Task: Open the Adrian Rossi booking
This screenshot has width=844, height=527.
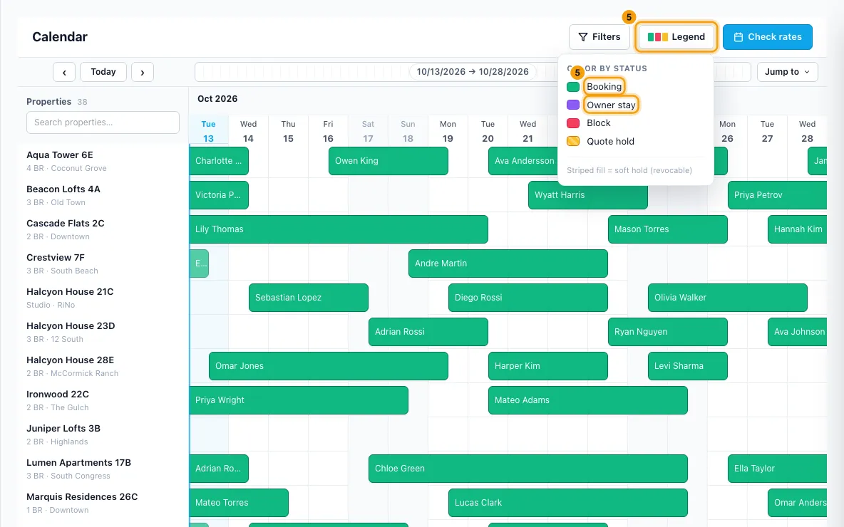Action: (428, 332)
